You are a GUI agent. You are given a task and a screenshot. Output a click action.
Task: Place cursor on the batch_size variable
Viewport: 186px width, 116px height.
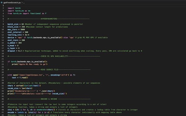coord(13,24)
